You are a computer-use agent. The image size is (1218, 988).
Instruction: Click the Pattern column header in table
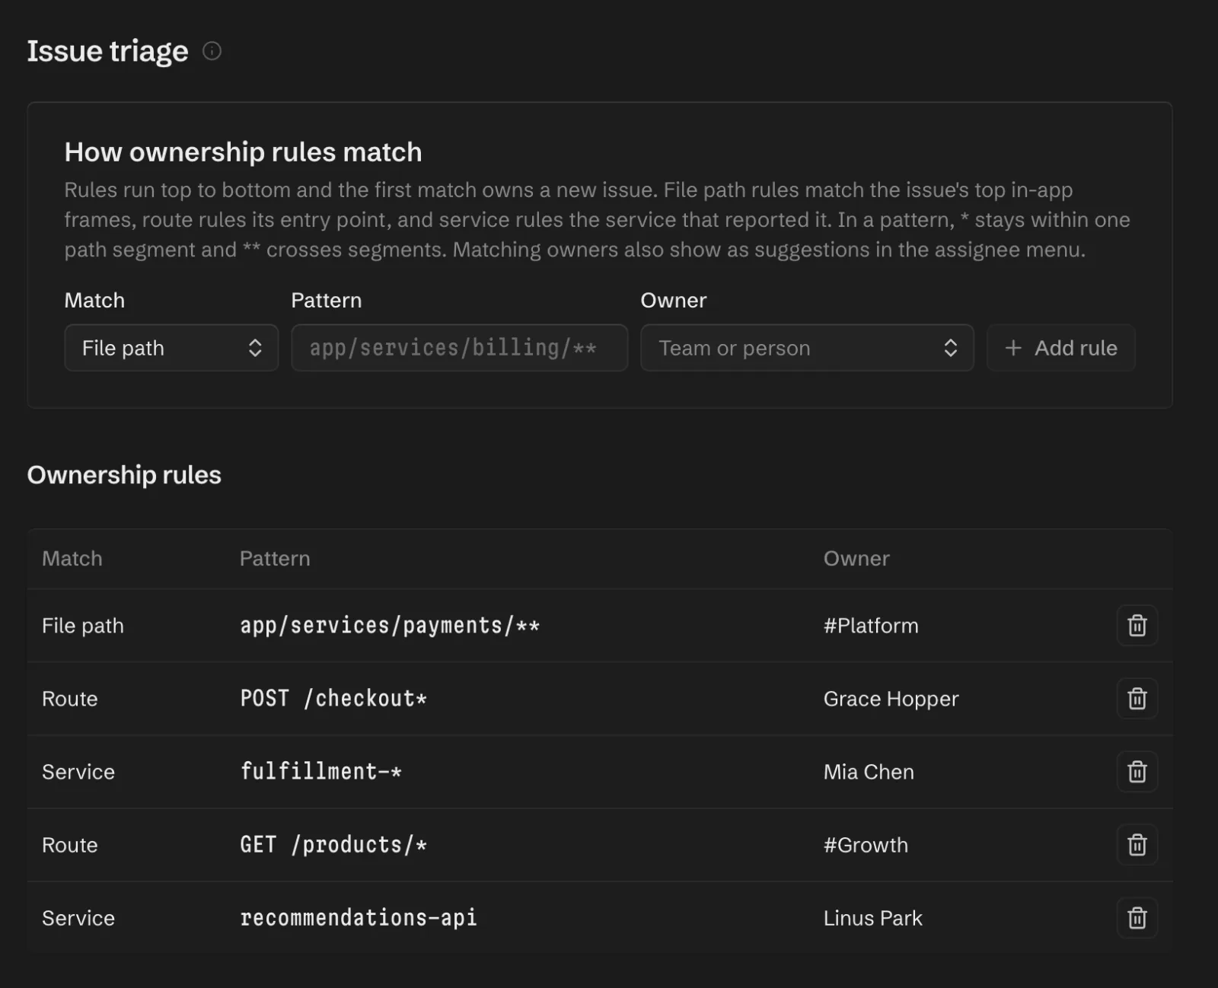(x=275, y=559)
